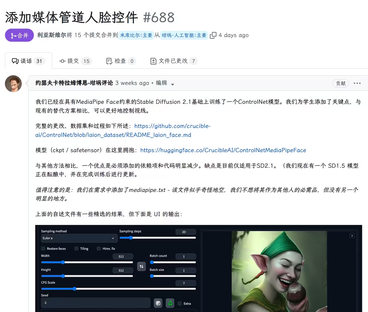Open the Euler a sampling method dropdown
Image resolution: width=368 pixels, height=312 pixels.
tap(79, 238)
